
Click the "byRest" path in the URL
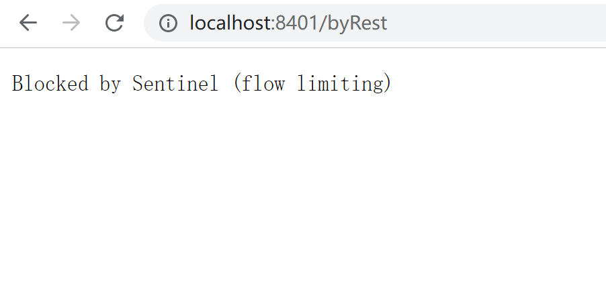click(357, 23)
